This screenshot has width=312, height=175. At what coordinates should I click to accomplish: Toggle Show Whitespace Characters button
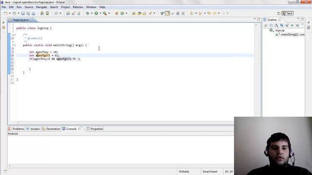[x=183, y=13]
